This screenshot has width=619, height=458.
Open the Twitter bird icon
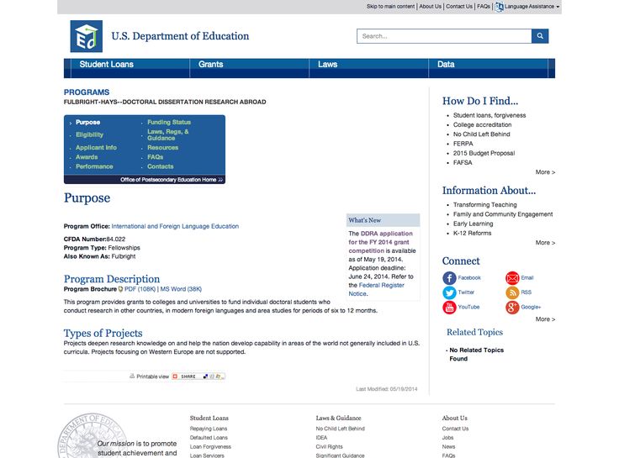click(x=449, y=292)
